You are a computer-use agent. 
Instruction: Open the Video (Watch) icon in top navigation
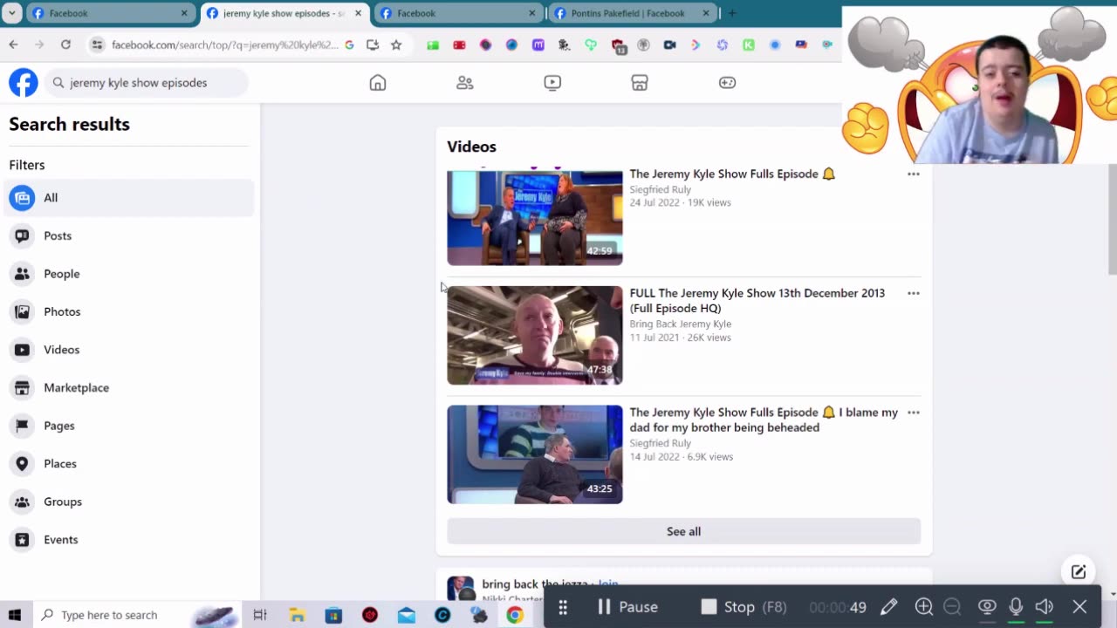[x=552, y=83]
